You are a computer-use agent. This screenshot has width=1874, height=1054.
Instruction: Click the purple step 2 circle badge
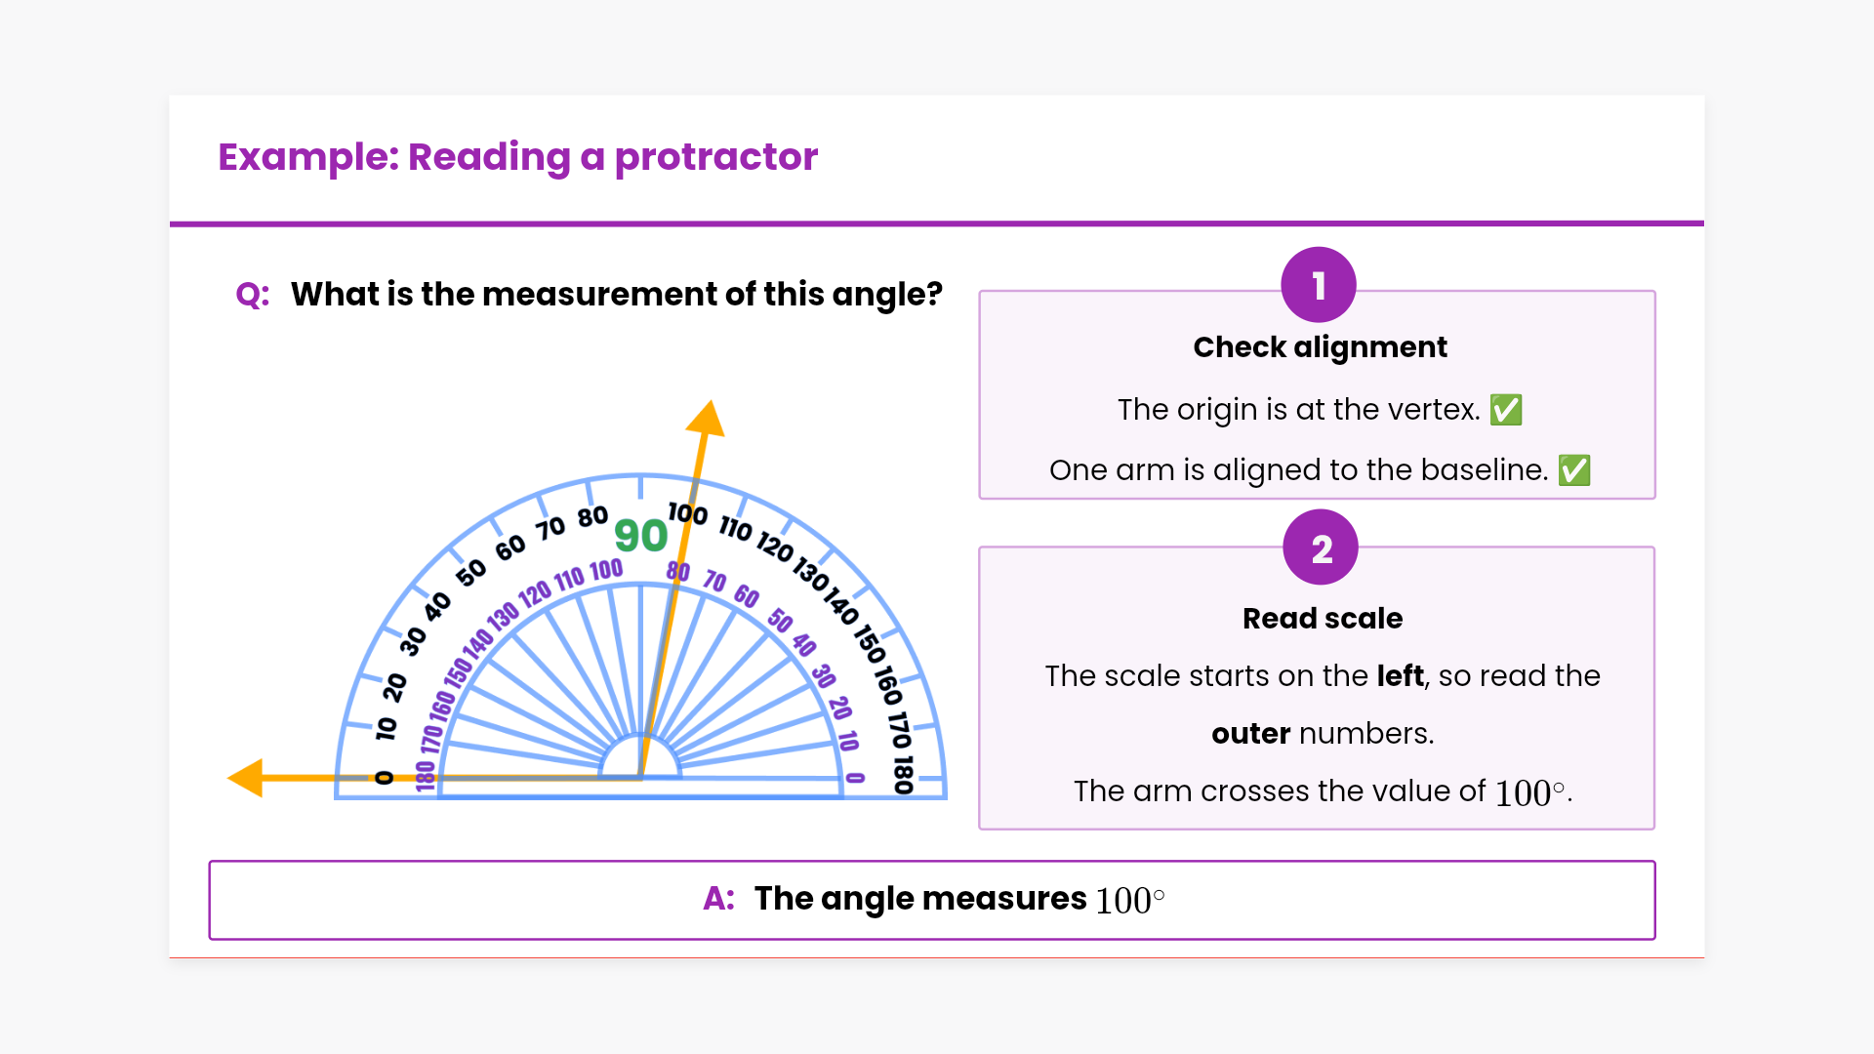click(x=1321, y=548)
